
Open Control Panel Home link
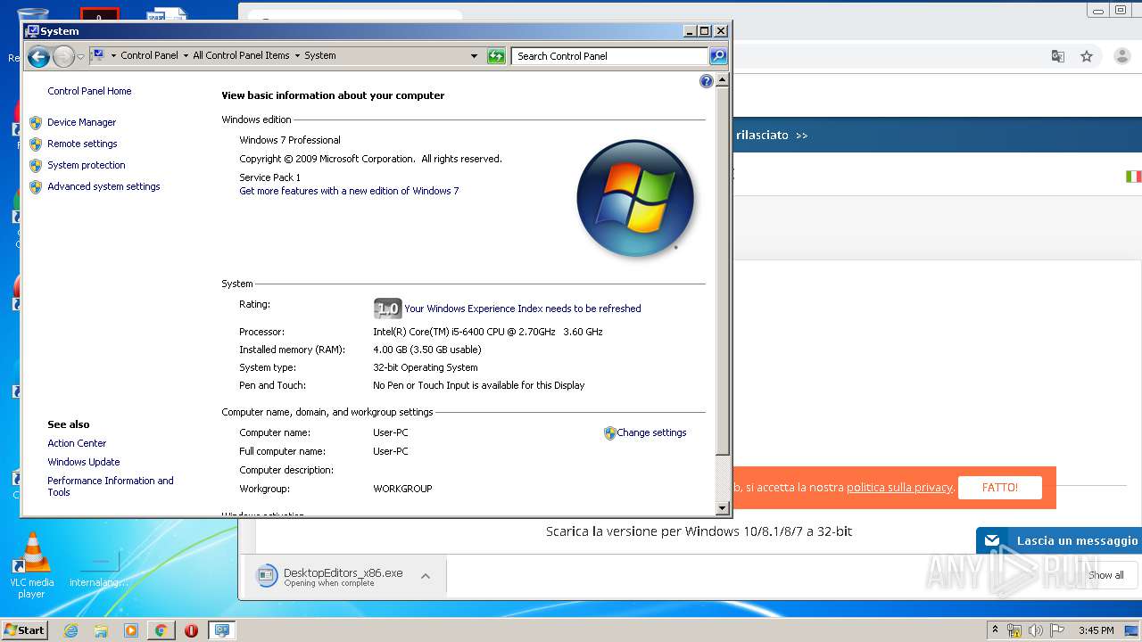[89, 91]
